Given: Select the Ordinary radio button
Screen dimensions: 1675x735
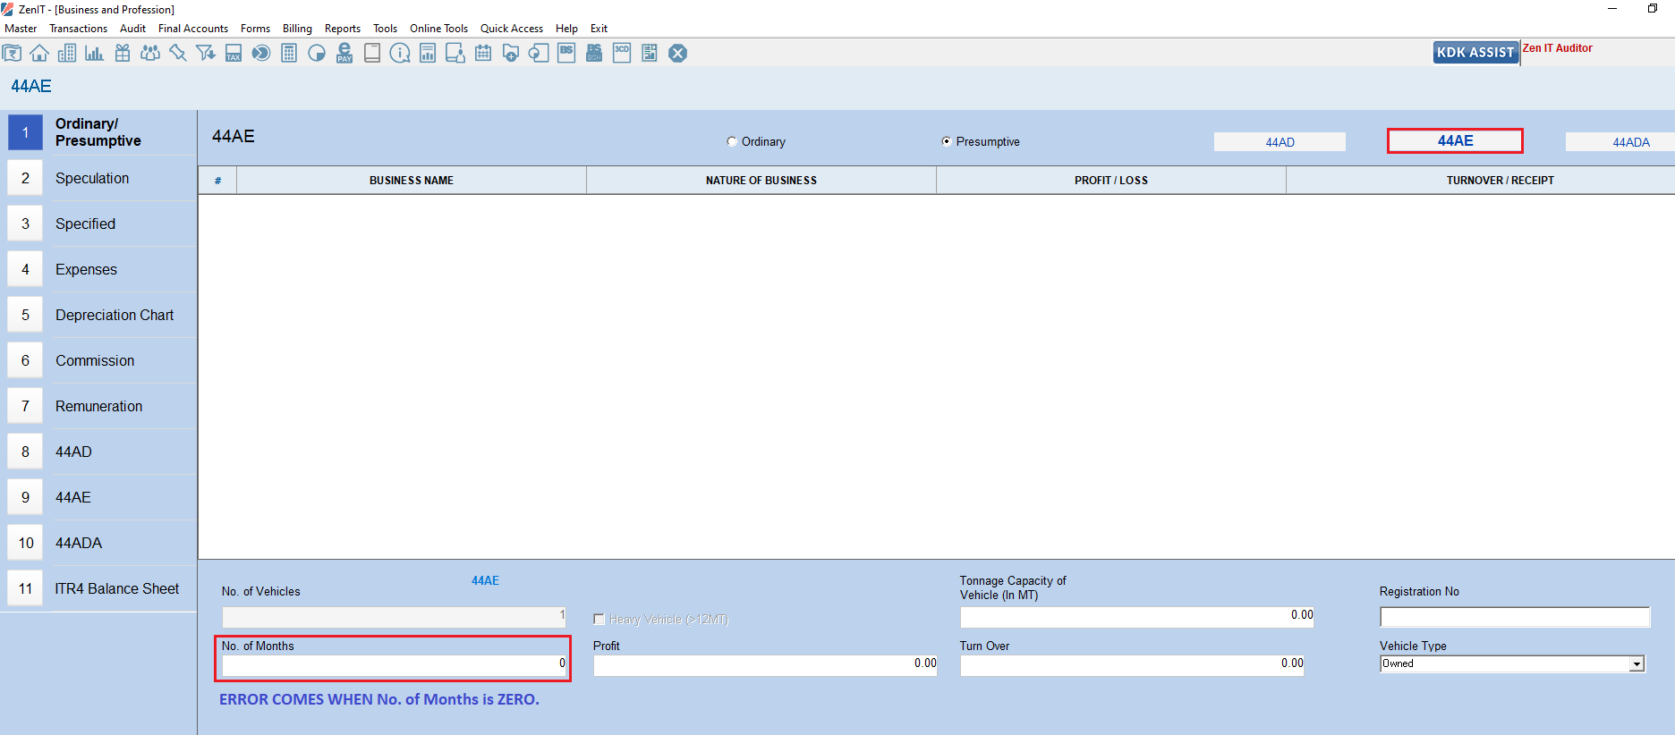Looking at the screenshot, I should [x=732, y=141].
